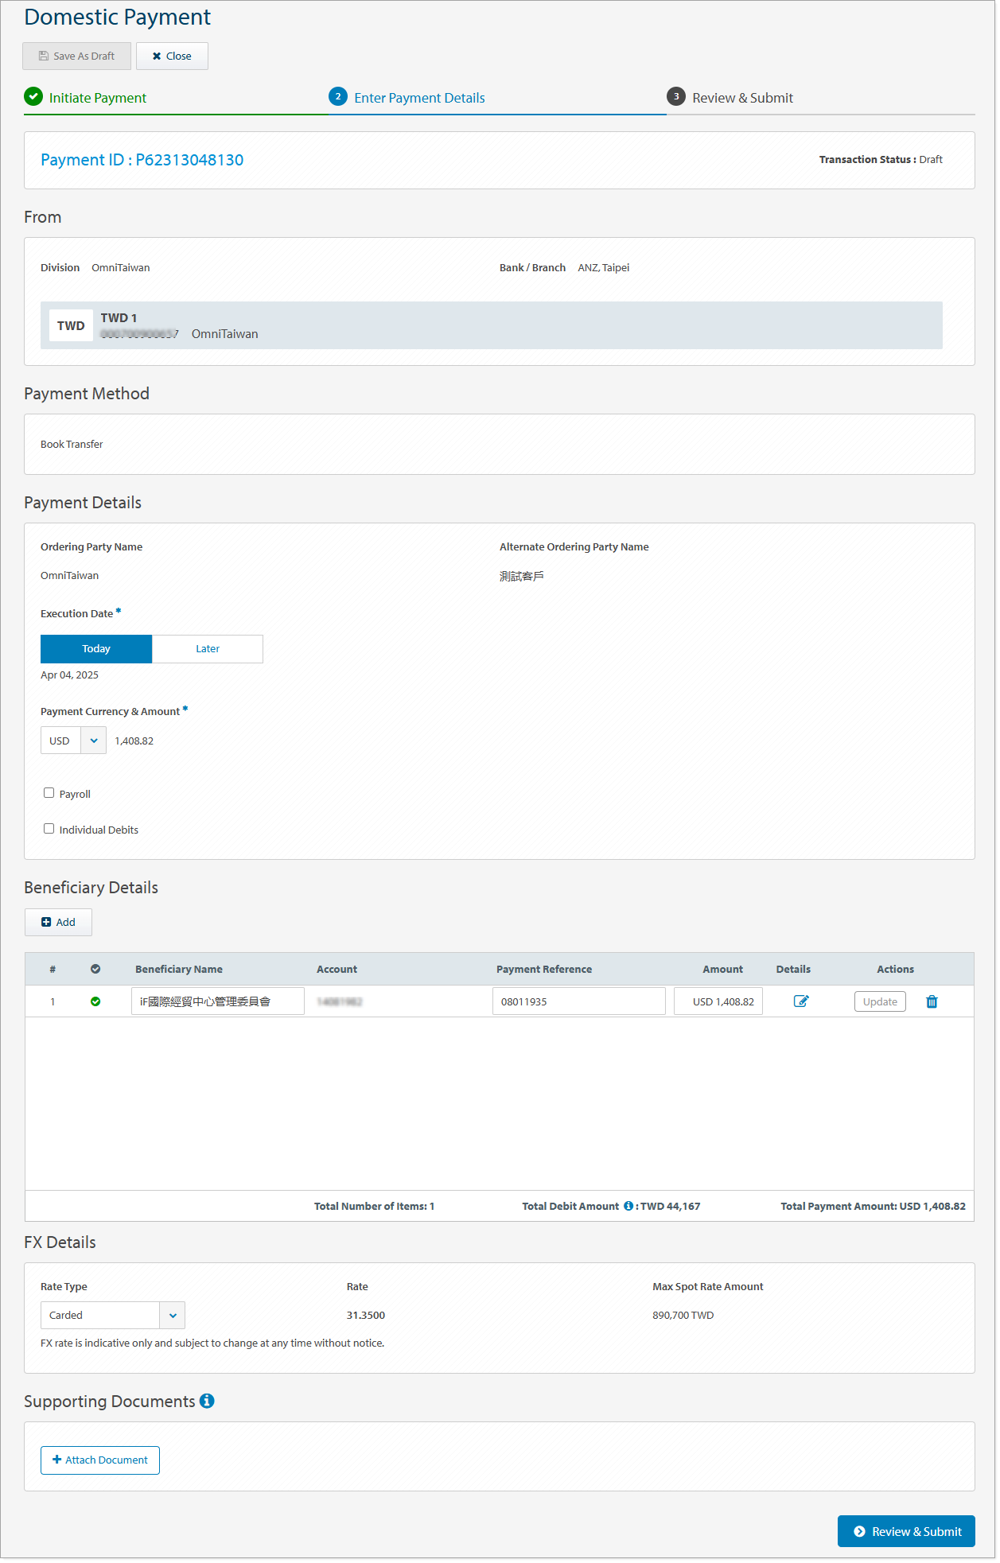The height and width of the screenshot is (1563, 1000).
Task: Enable the Payroll checkbox
Action: click(x=49, y=793)
